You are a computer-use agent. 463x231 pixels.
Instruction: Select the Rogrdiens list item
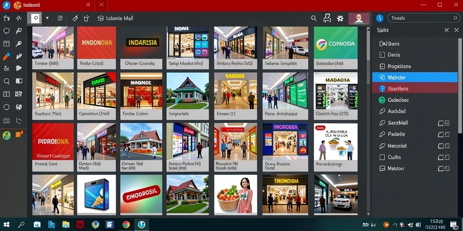(x=415, y=66)
